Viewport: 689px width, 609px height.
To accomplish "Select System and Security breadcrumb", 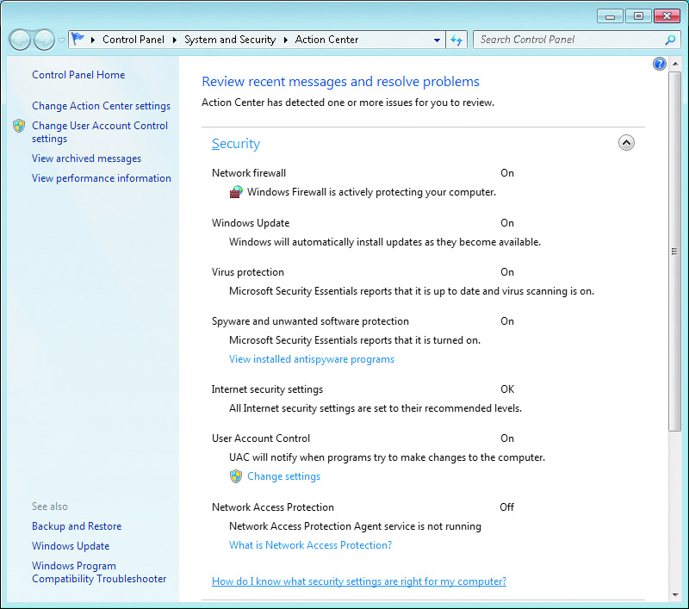I will click(x=230, y=40).
